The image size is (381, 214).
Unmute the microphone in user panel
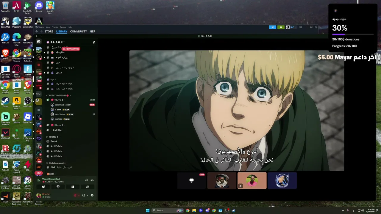click(75, 195)
